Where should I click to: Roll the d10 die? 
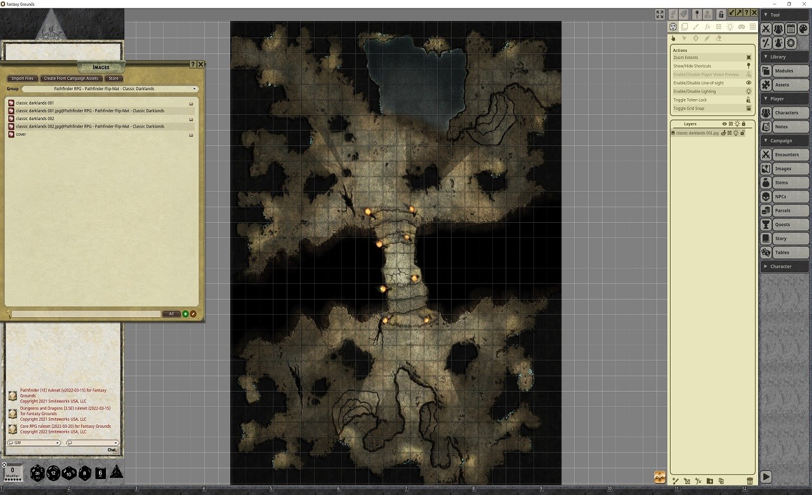(69, 473)
